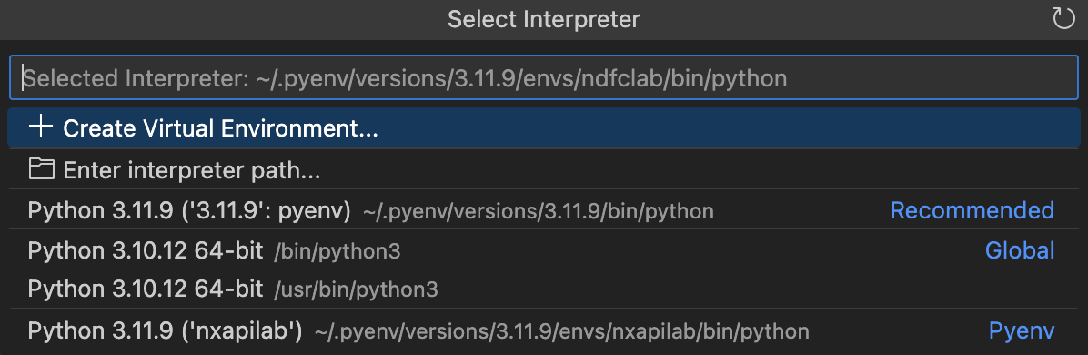Image resolution: width=1088 pixels, height=355 pixels.
Task: Select Create Virtual Environment... option
Action: 544,127
